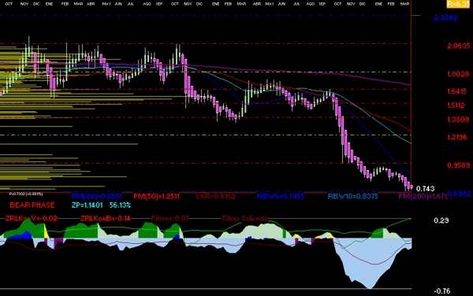Click the ZP=1.1401 value label
473x296 pixels.
click(88, 205)
